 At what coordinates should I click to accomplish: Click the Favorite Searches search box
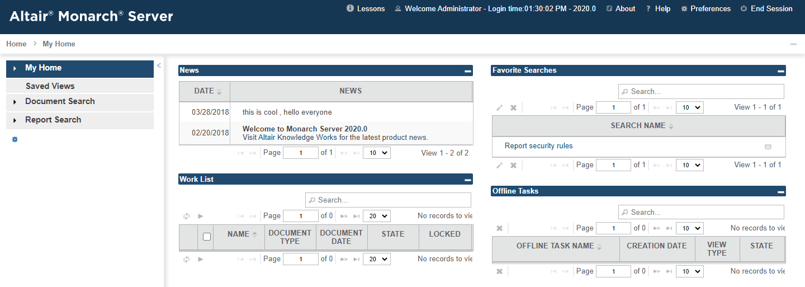coord(701,91)
